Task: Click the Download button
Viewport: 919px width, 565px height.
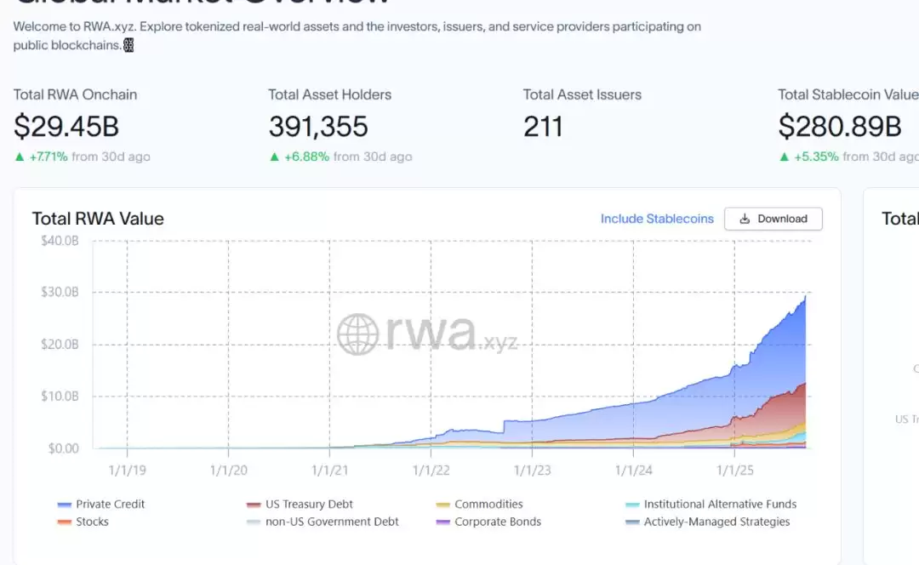Action: [773, 219]
